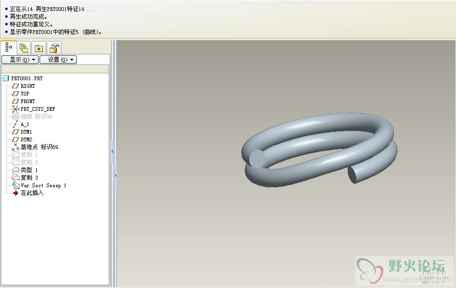Open the 设置(G) dropdown menu
456x288 pixels.
pyautogui.click(x=58, y=60)
